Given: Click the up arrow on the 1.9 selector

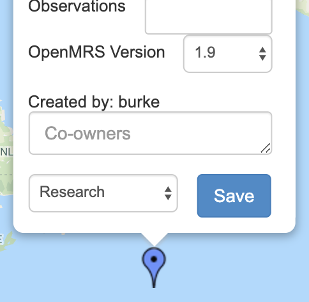Looking at the screenshot, I should (262, 49).
